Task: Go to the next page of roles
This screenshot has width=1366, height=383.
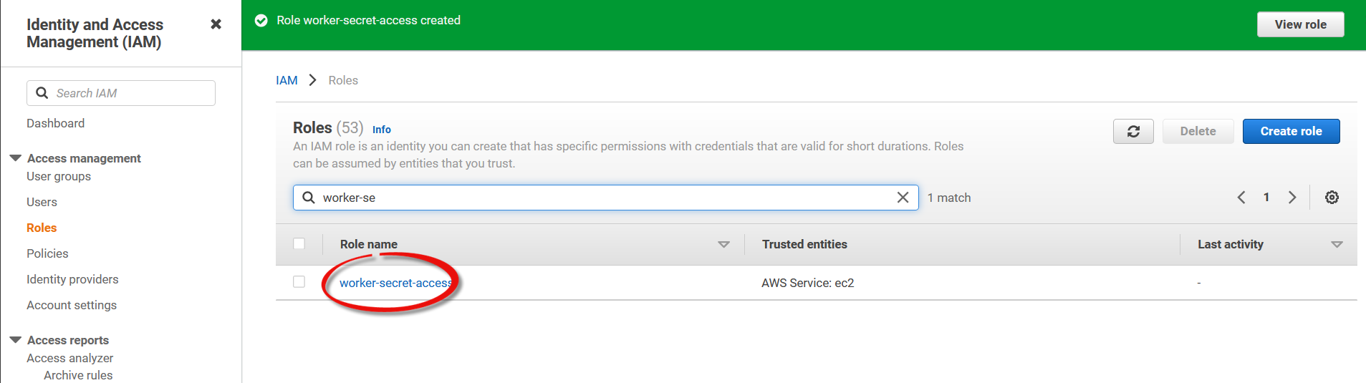Action: click(1292, 198)
